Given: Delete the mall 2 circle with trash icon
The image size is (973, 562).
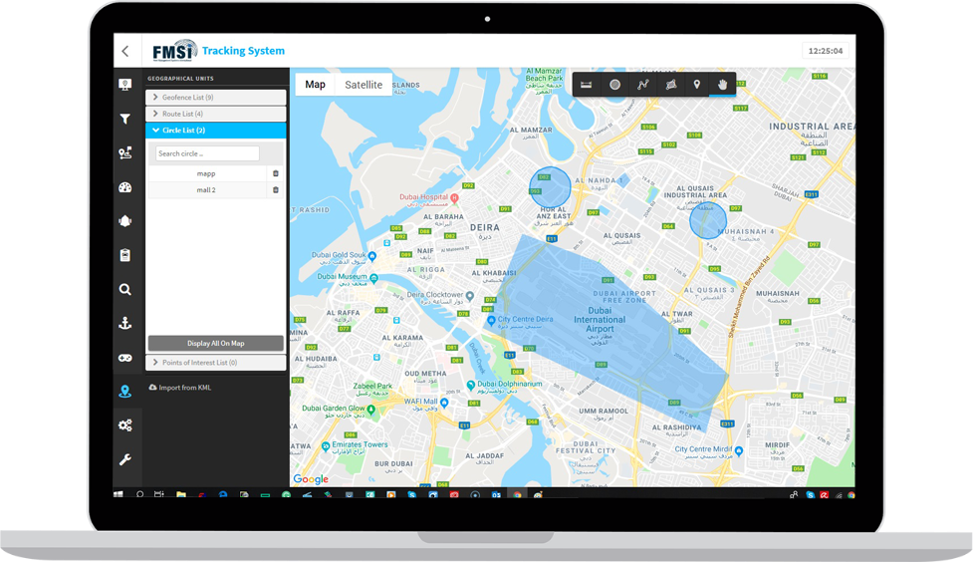Looking at the screenshot, I should (x=276, y=190).
